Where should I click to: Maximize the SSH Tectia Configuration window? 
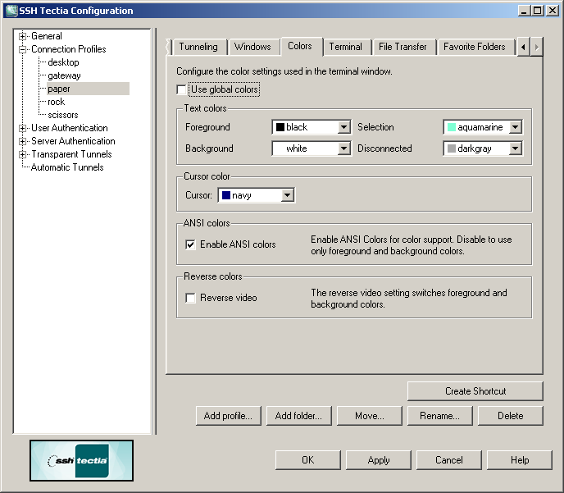(x=538, y=11)
